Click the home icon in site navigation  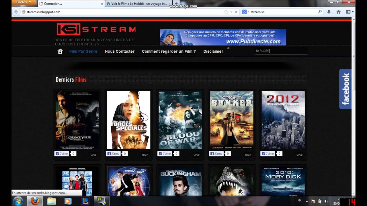(60, 51)
